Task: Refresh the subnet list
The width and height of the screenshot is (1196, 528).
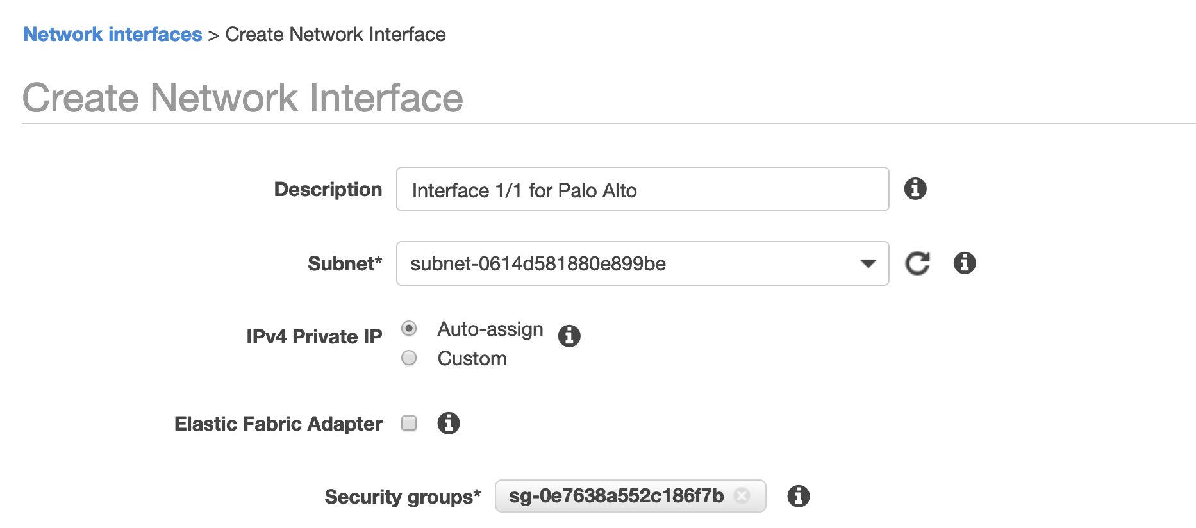Action: point(917,263)
